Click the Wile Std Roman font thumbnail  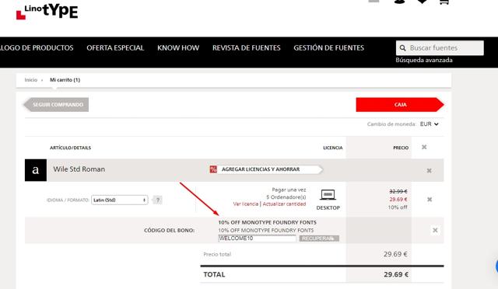coord(36,170)
